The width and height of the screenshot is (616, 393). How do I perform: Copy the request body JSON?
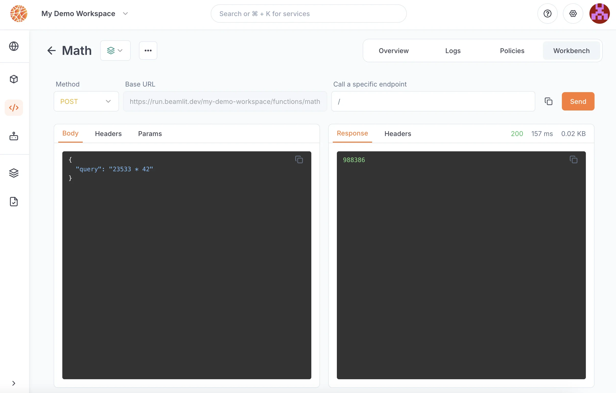tap(299, 159)
